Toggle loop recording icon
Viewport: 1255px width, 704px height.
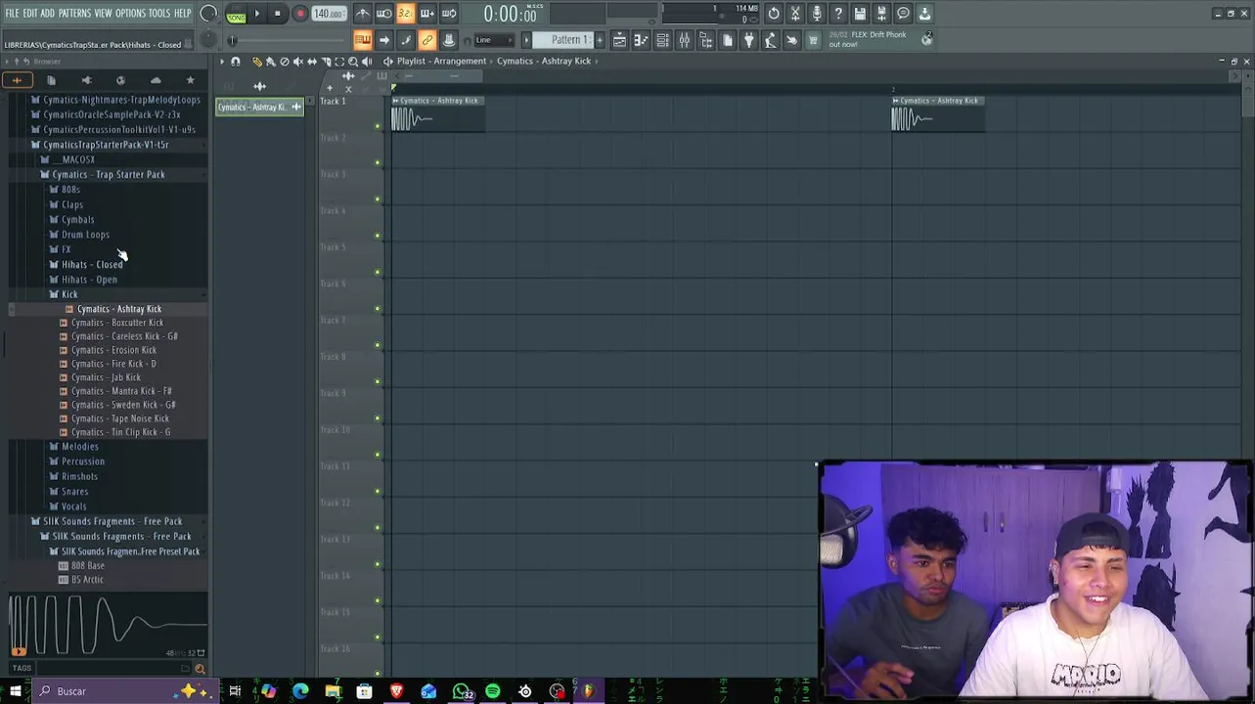click(449, 14)
